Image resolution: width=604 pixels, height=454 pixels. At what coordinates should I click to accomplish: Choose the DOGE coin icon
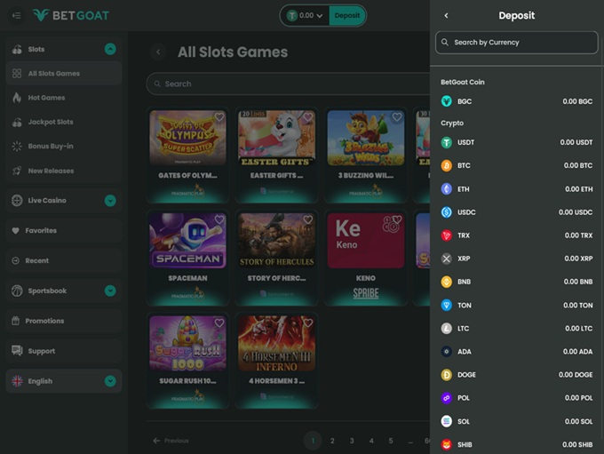pyautogui.click(x=447, y=374)
